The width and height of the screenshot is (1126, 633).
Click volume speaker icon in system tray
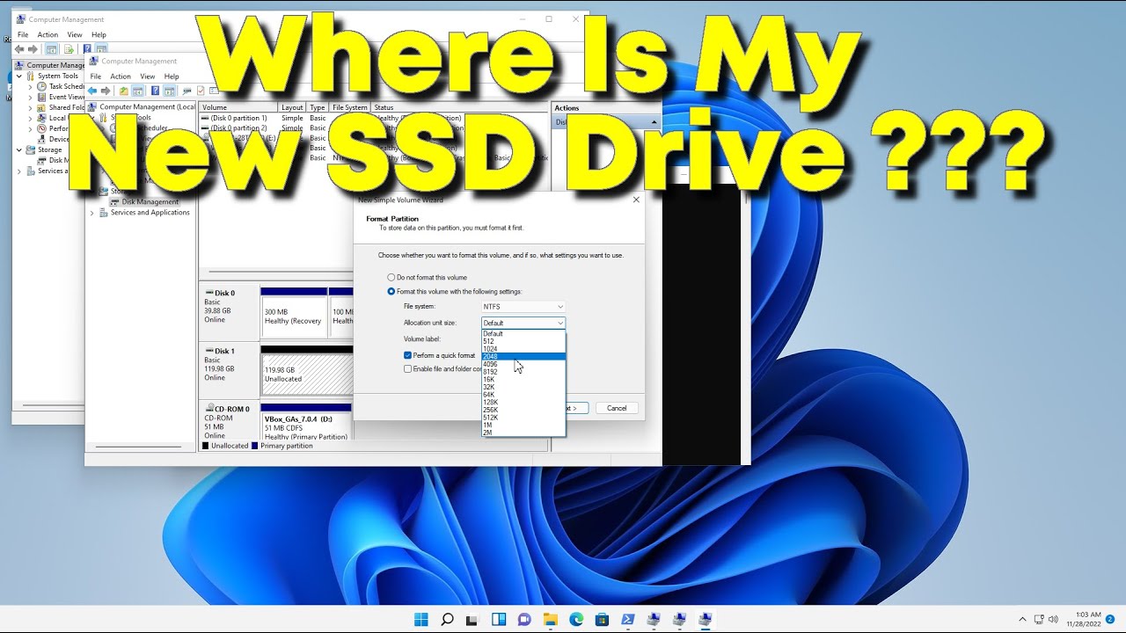[1053, 619]
